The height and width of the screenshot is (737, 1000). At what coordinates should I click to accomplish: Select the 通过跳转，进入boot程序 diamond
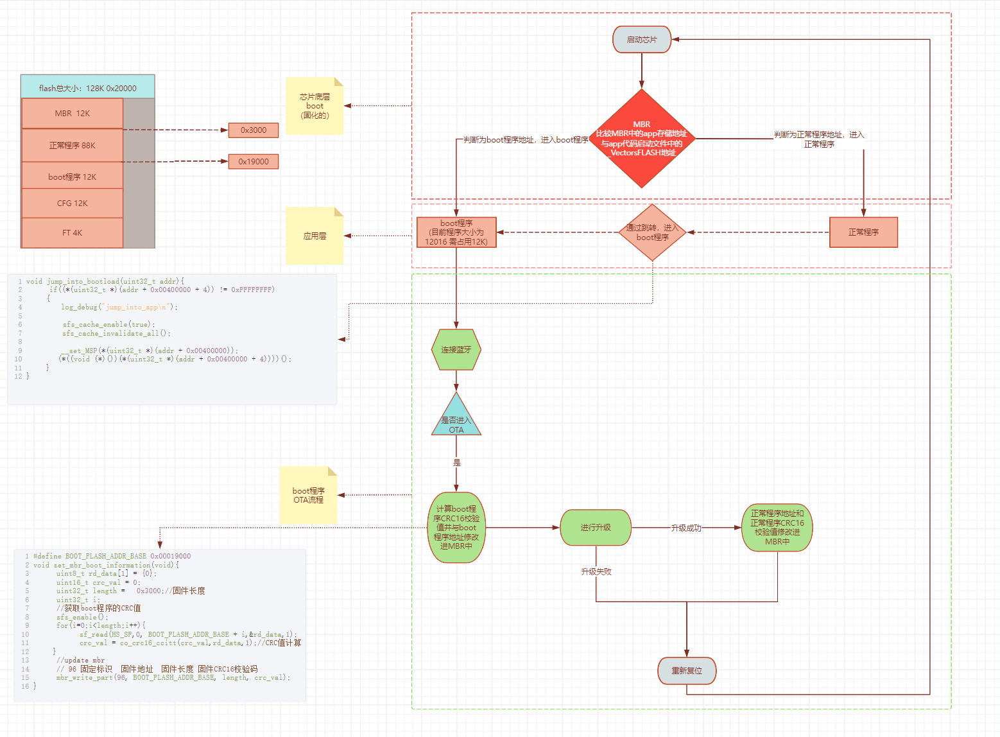(x=652, y=232)
